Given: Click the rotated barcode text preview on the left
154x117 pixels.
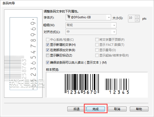Looking at the screenshot, I should click(23, 54).
